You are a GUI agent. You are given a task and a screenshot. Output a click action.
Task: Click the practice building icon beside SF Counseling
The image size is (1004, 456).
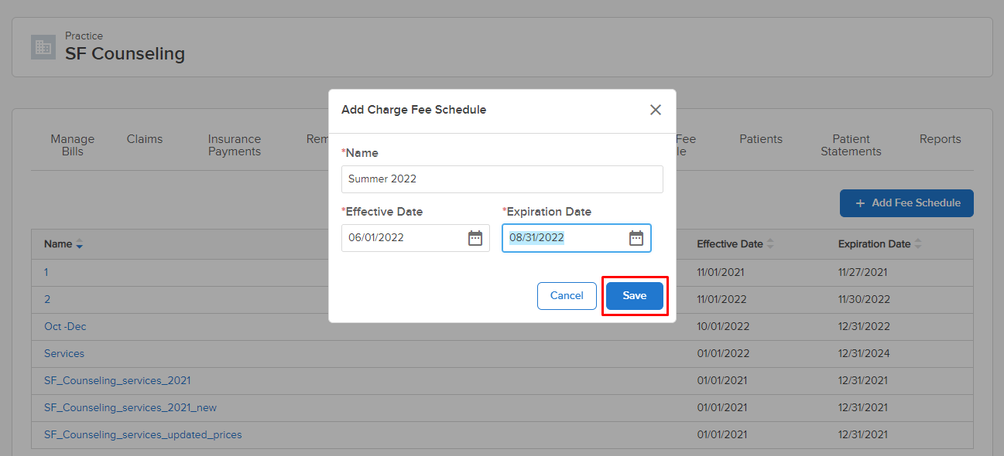(43, 47)
